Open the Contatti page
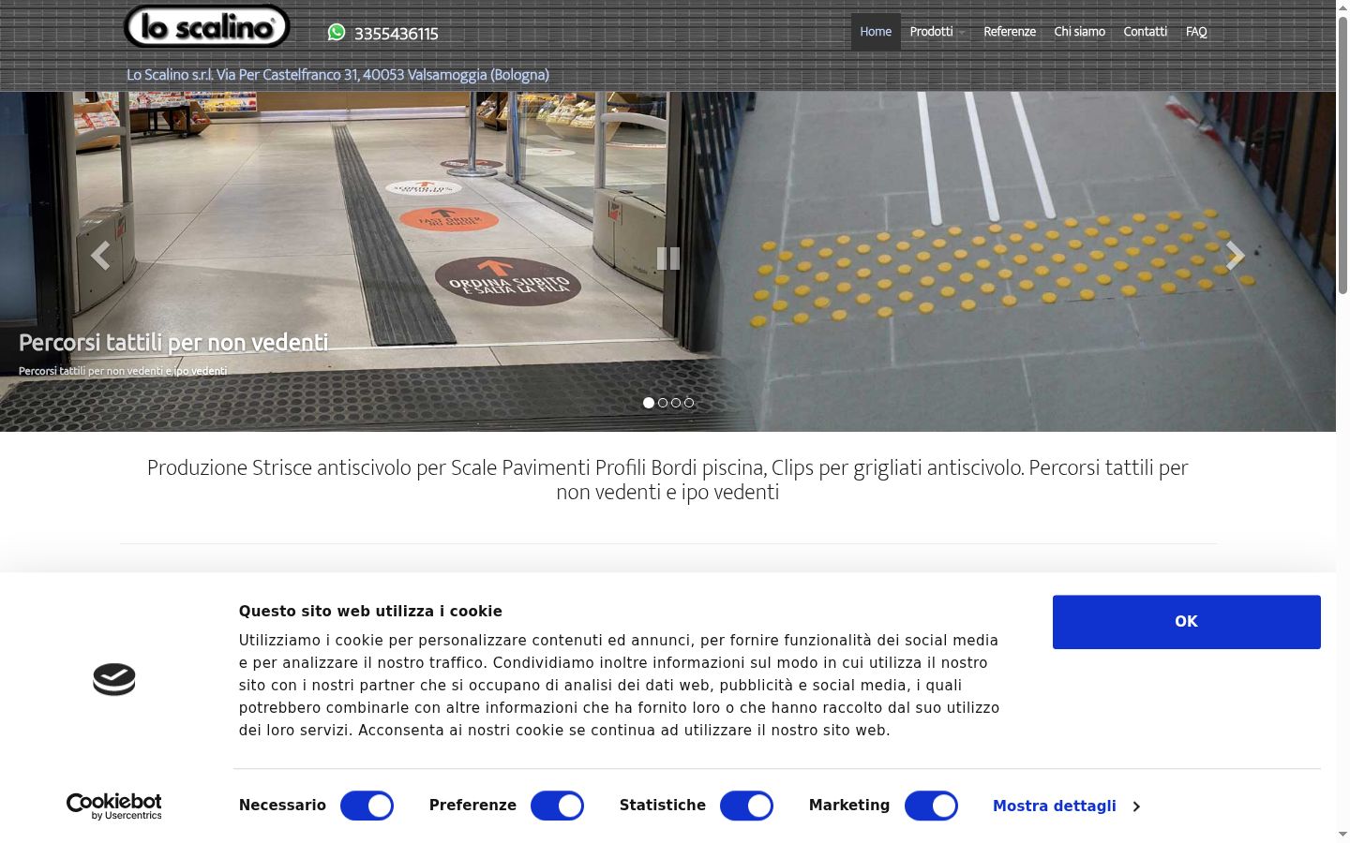 coord(1146,32)
